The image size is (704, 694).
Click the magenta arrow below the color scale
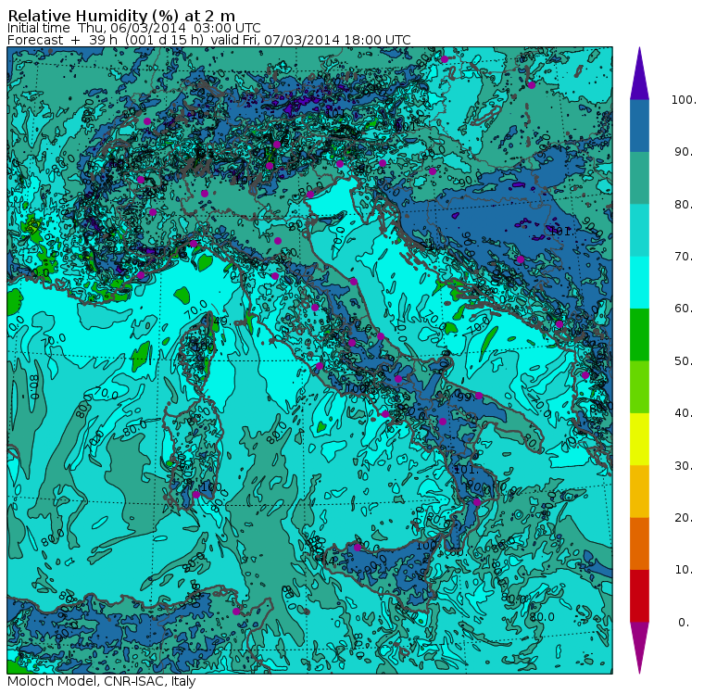tap(639, 648)
